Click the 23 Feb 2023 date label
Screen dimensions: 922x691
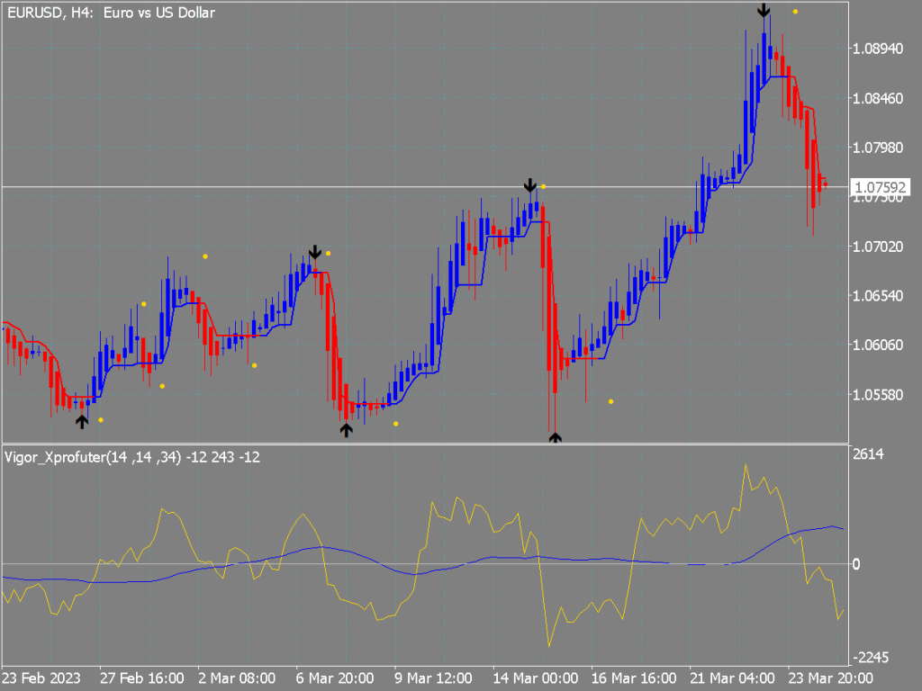click(x=41, y=678)
